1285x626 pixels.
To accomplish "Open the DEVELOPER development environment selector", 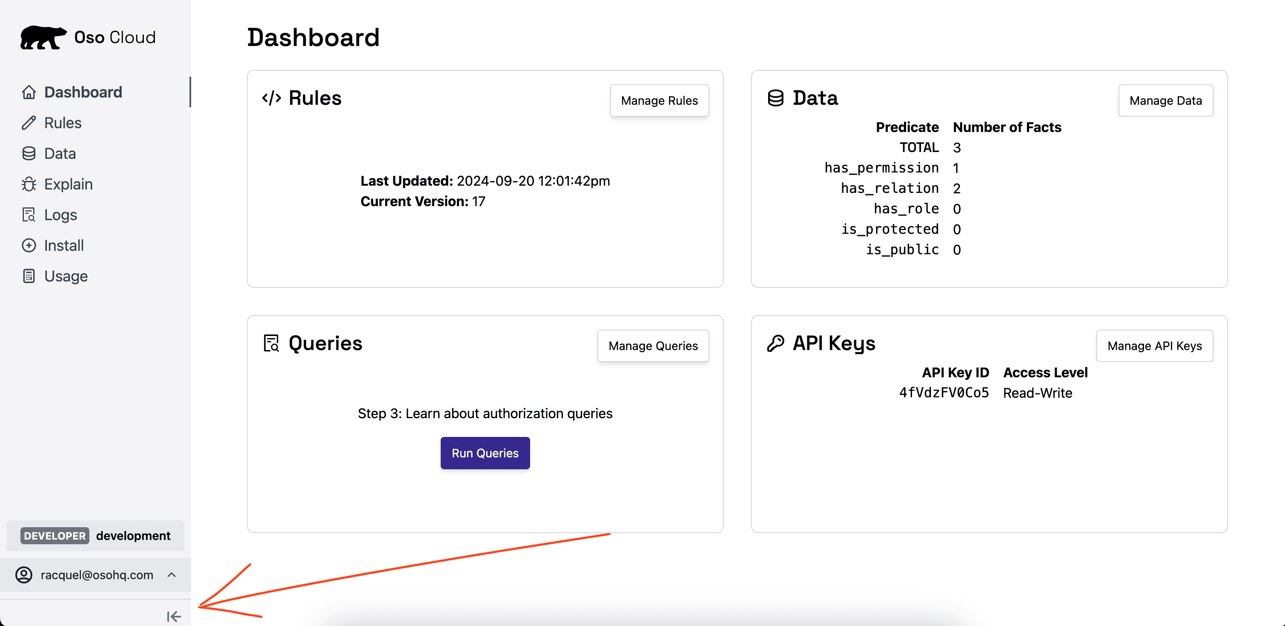I will coord(96,536).
